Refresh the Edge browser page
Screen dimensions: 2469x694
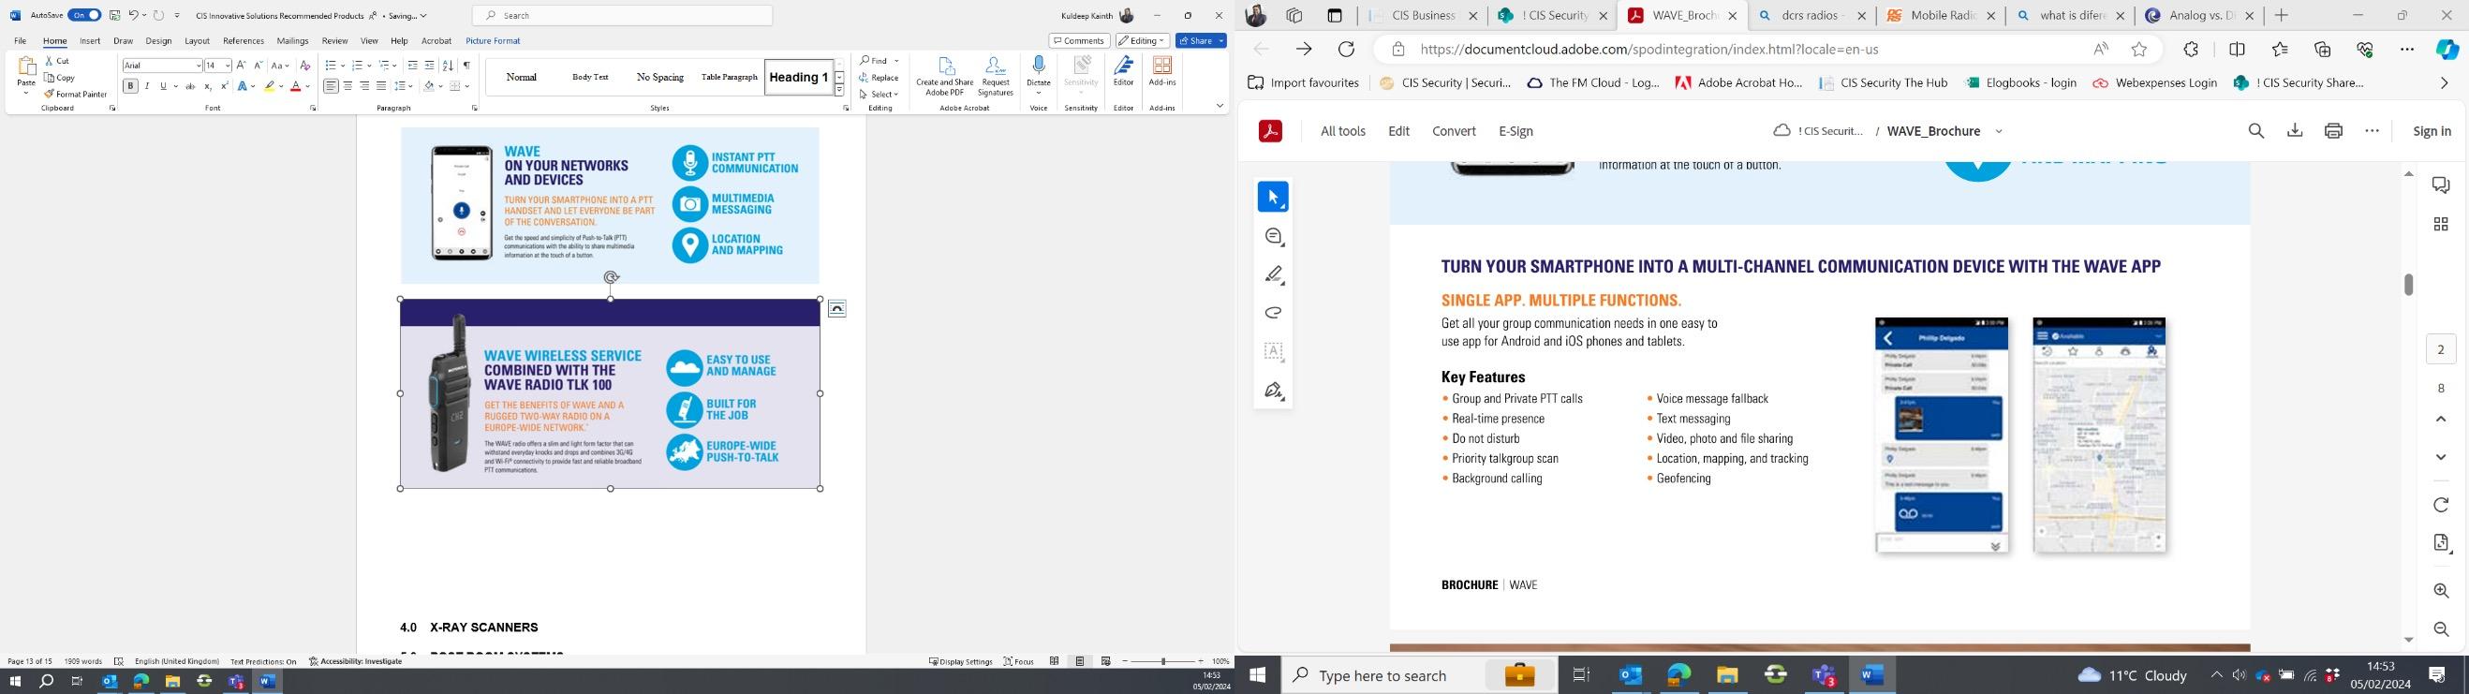[x=1346, y=50]
